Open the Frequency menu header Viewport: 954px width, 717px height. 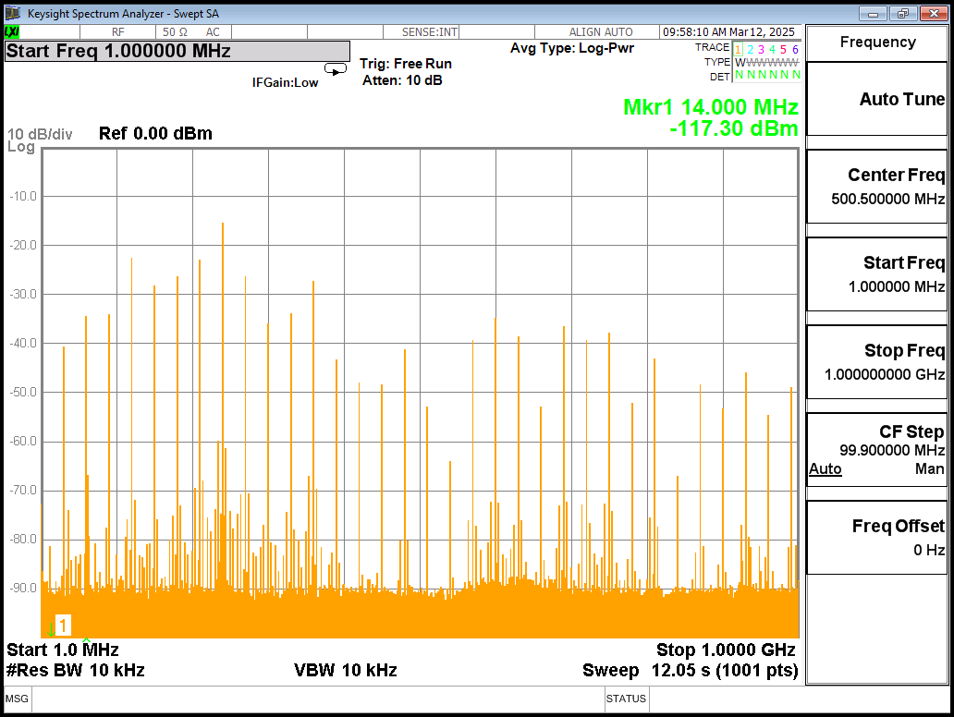877,43
